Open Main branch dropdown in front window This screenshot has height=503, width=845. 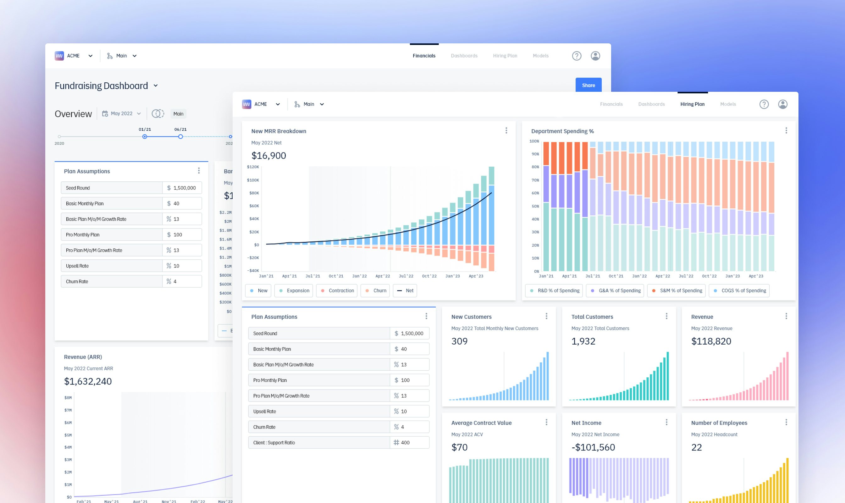309,104
